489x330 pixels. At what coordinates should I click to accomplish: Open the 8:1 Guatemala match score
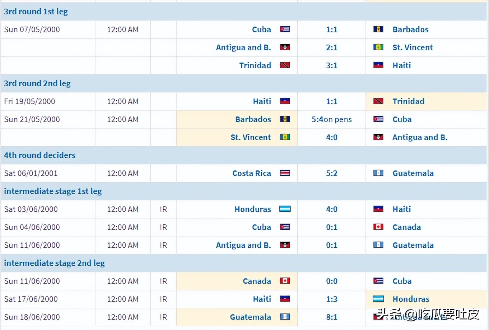[x=332, y=317]
